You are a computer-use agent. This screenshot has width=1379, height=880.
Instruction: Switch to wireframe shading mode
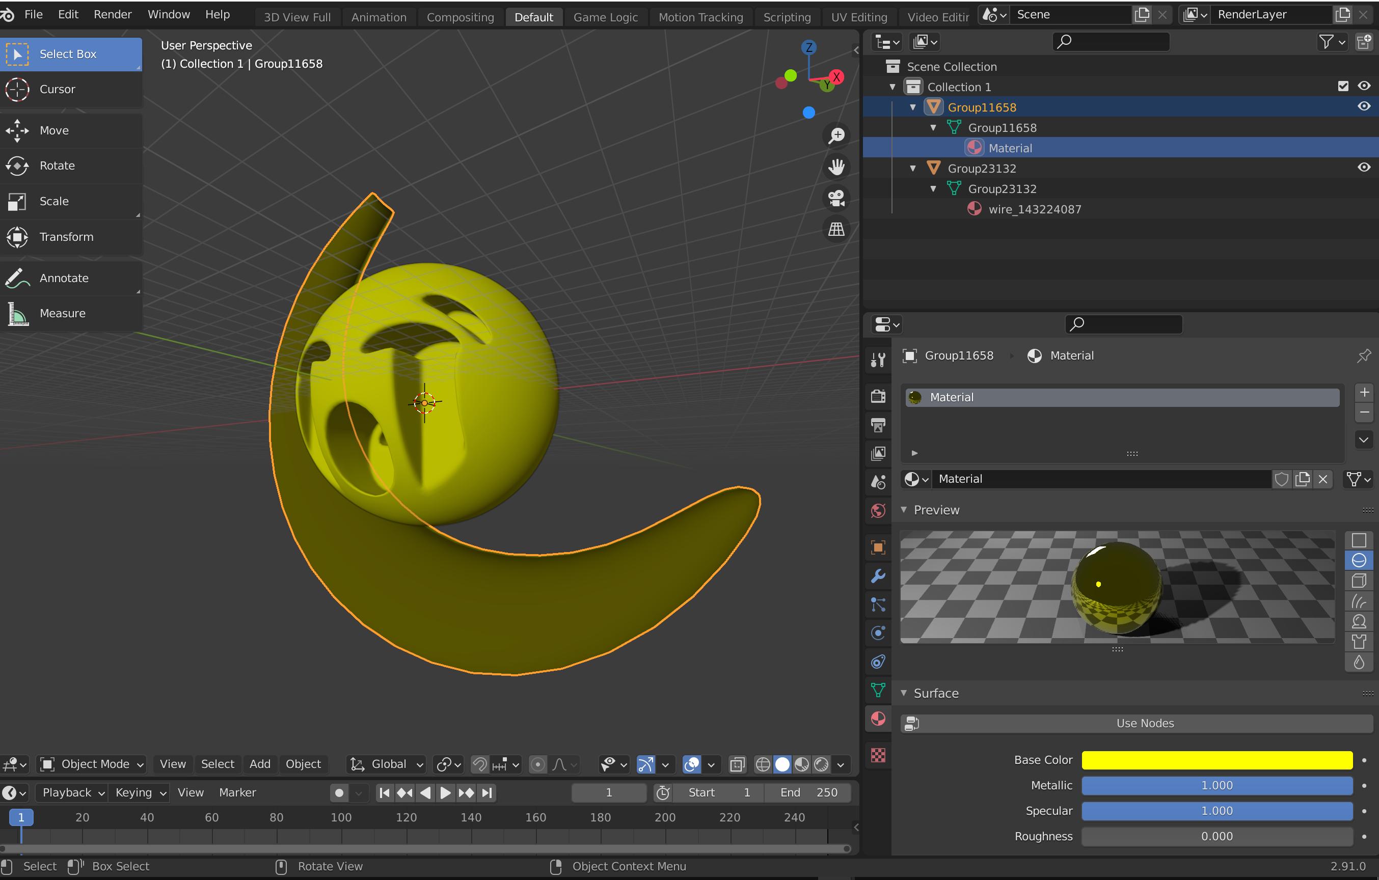763,764
